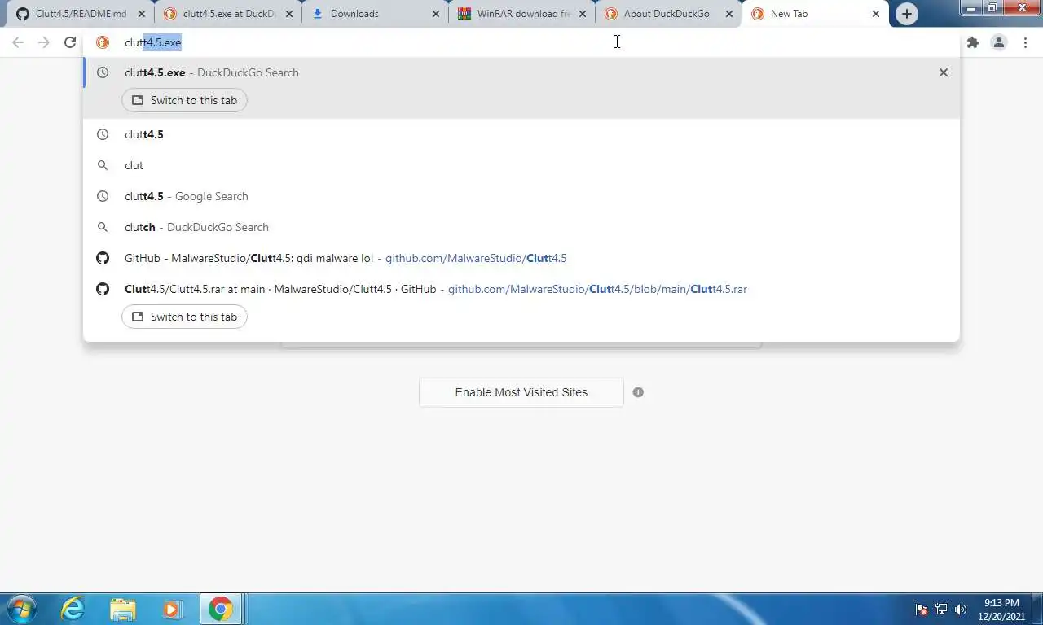Open the Extensions puzzle icon
This screenshot has width=1043, height=625.
click(972, 42)
